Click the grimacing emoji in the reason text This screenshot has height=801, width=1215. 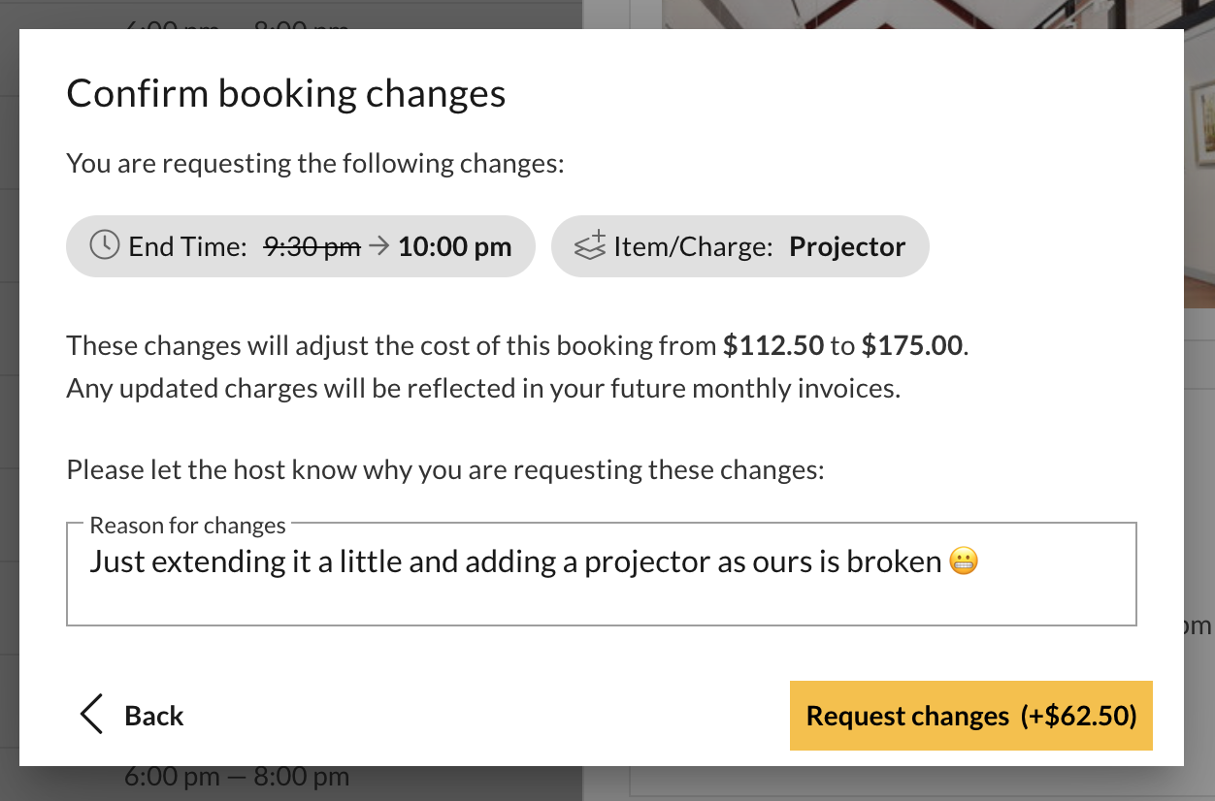(x=962, y=561)
